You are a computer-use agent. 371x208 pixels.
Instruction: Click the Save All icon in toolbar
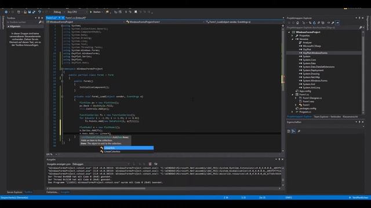tap(34, 12)
